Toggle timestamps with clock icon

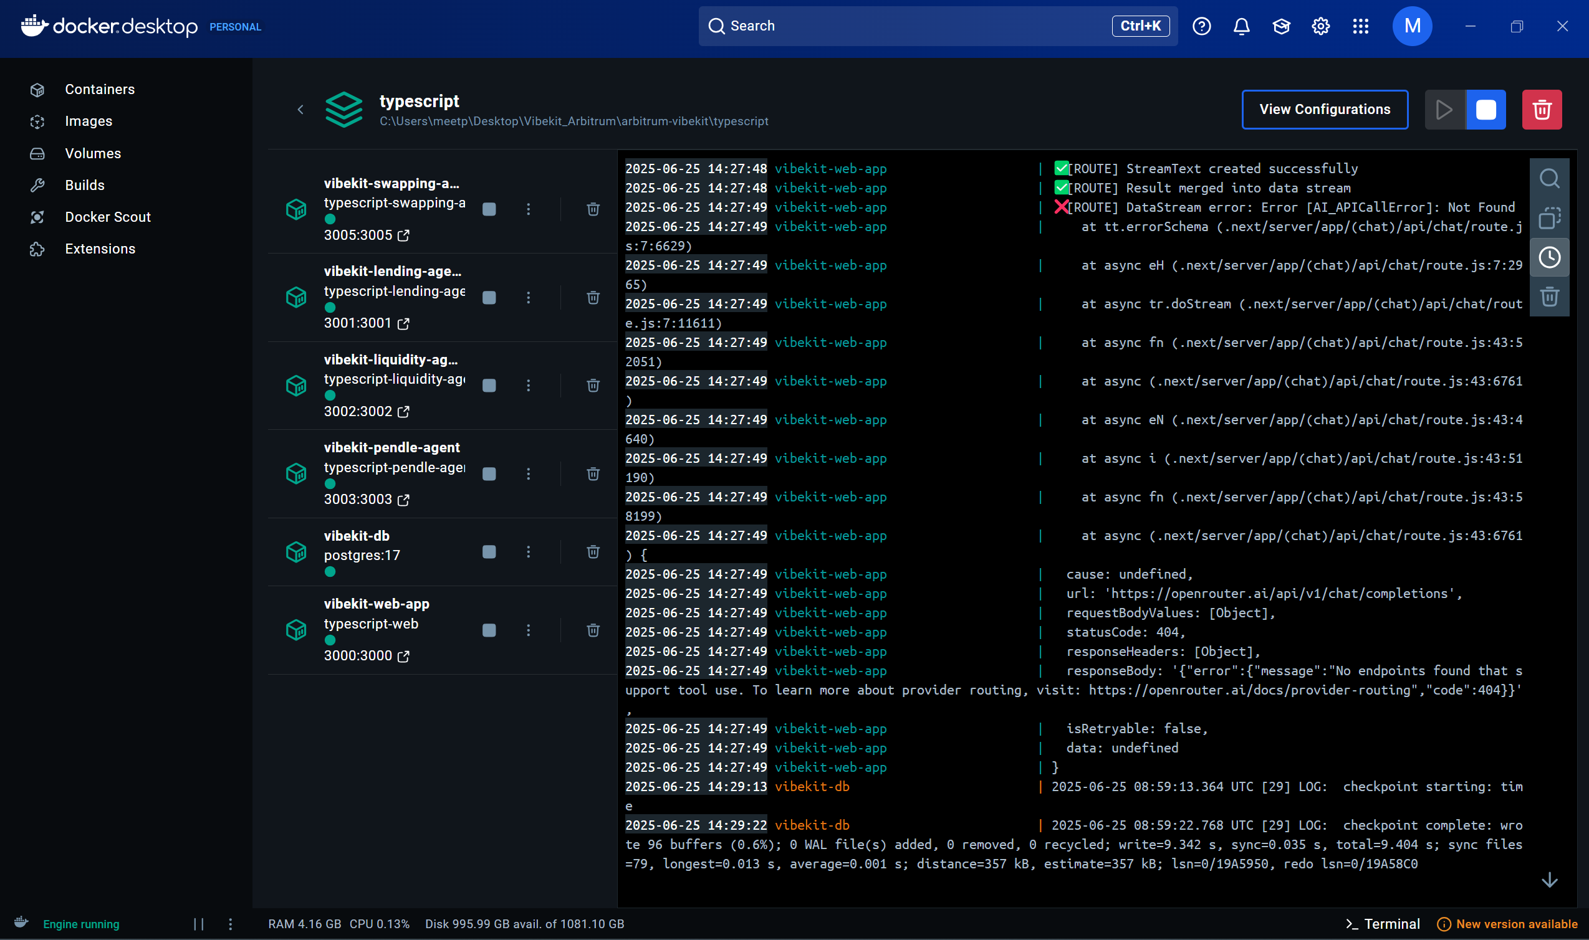1549,257
